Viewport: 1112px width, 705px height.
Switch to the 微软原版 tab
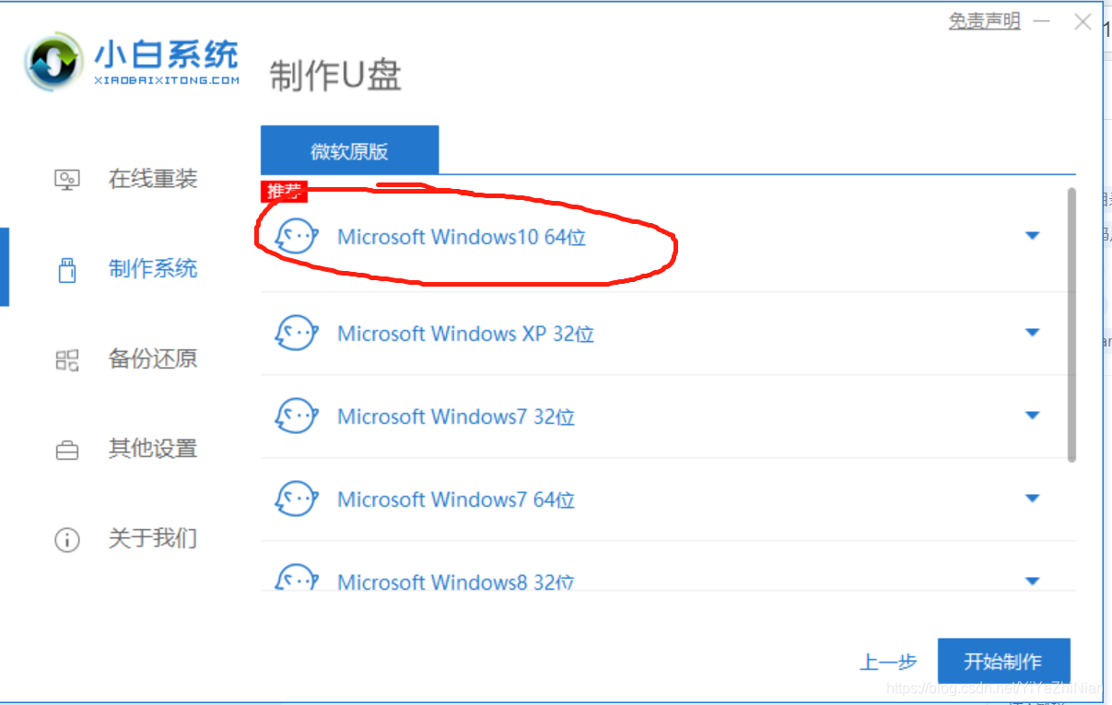[x=349, y=151]
